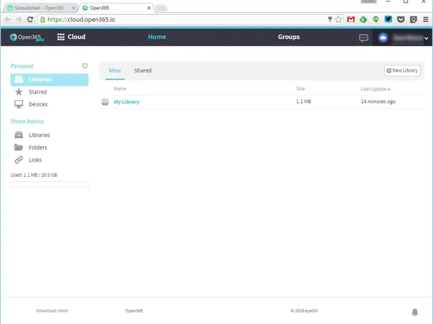The width and height of the screenshot is (433, 324).
Task: Click the 1.1 MB size cell
Action: coord(304,102)
